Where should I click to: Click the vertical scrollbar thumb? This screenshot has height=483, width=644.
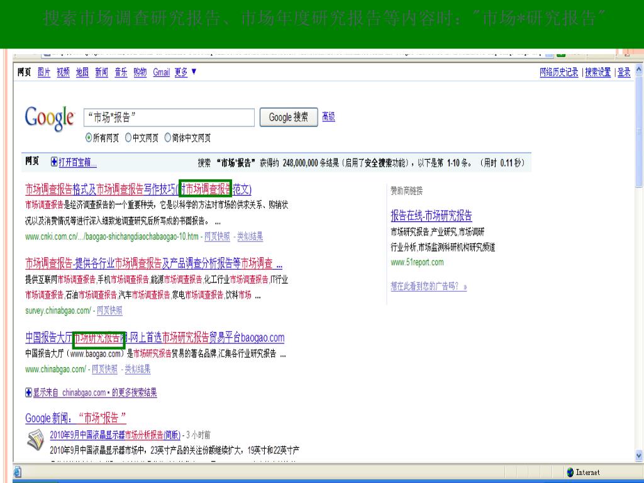[639, 131]
